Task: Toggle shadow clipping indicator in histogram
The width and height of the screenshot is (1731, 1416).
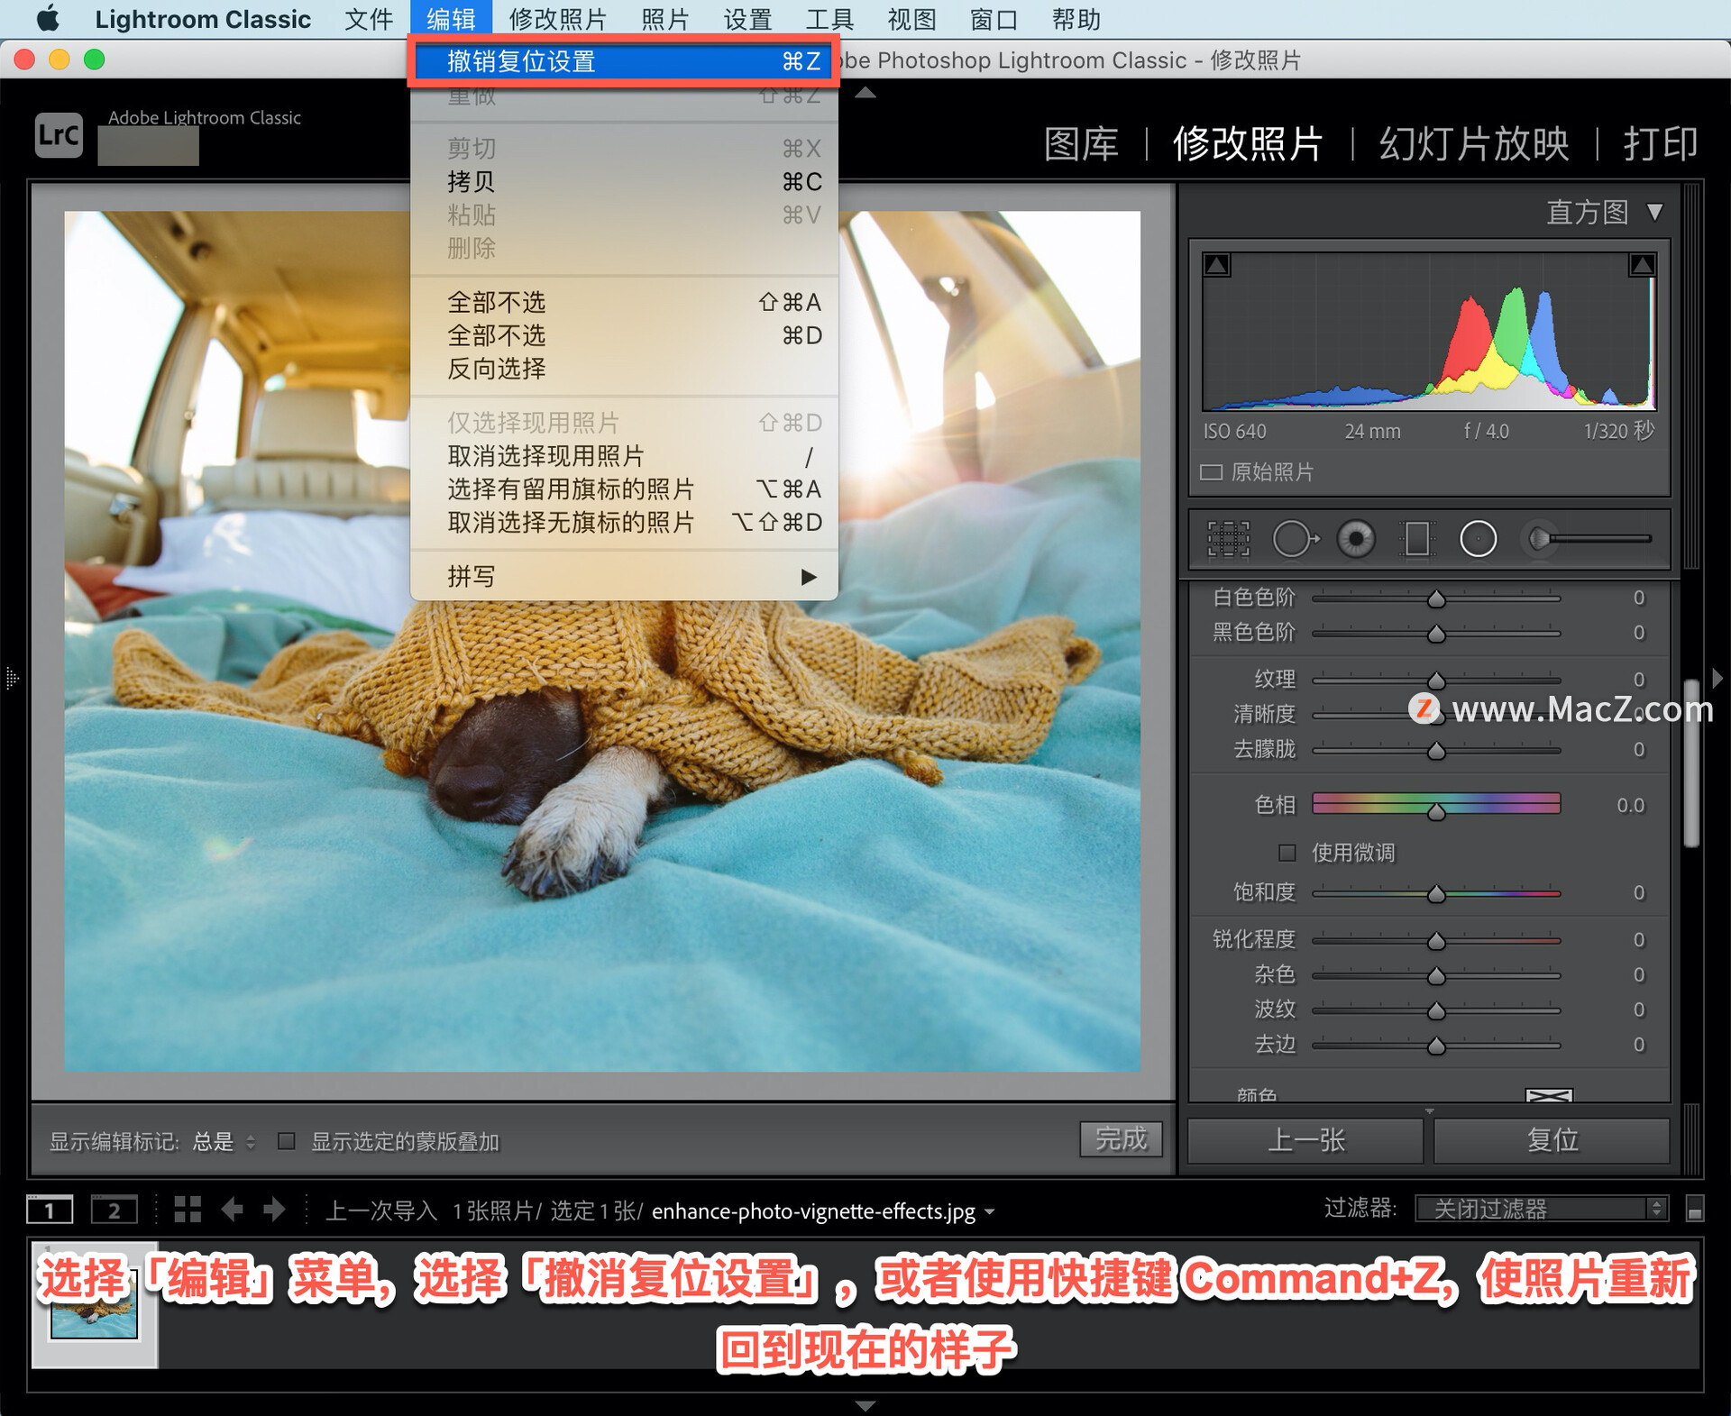Action: tap(1217, 264)
